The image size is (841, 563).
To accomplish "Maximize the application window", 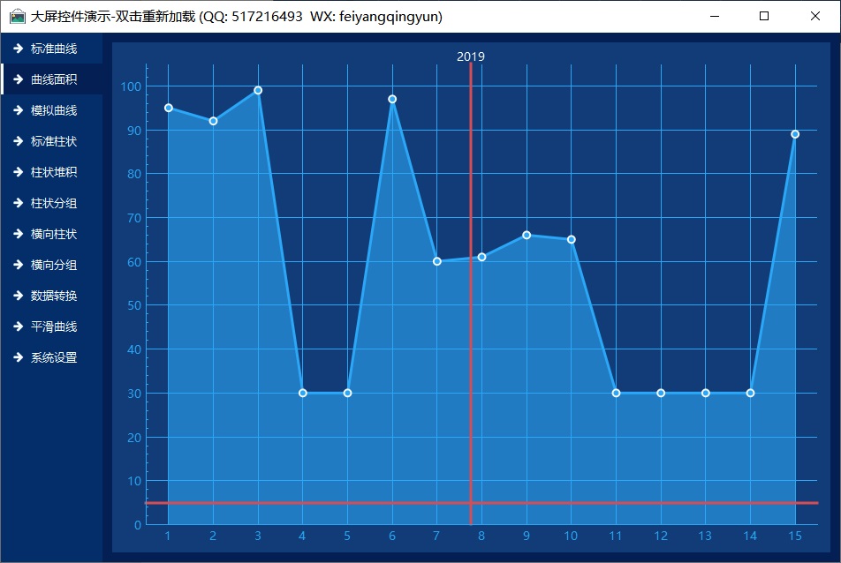I will coord(764,17).
